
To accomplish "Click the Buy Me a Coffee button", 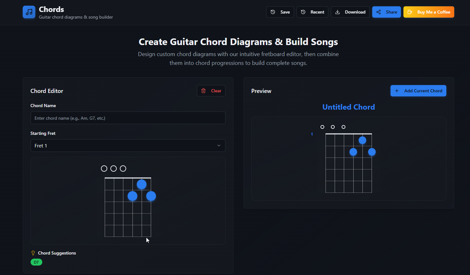I will tap(428, 12).
